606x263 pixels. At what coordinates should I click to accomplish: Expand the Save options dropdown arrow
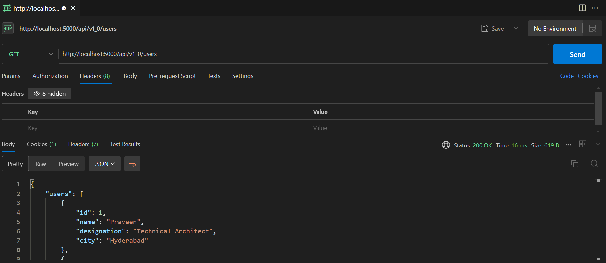[x=516, y=28]
